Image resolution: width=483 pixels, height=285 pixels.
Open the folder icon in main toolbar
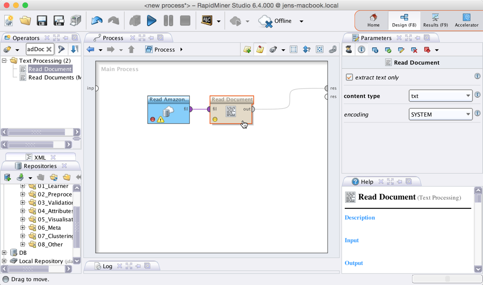(25, 21)
